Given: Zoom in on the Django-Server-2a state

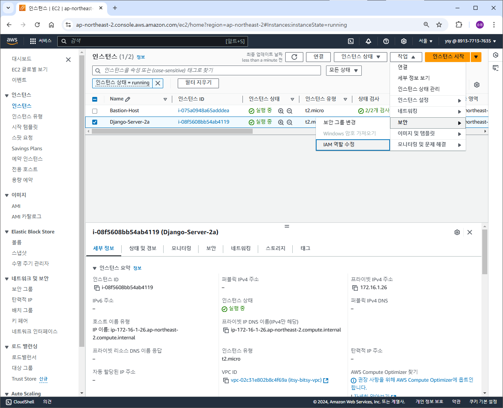Looking at the screenshot, I should (281, 122).
